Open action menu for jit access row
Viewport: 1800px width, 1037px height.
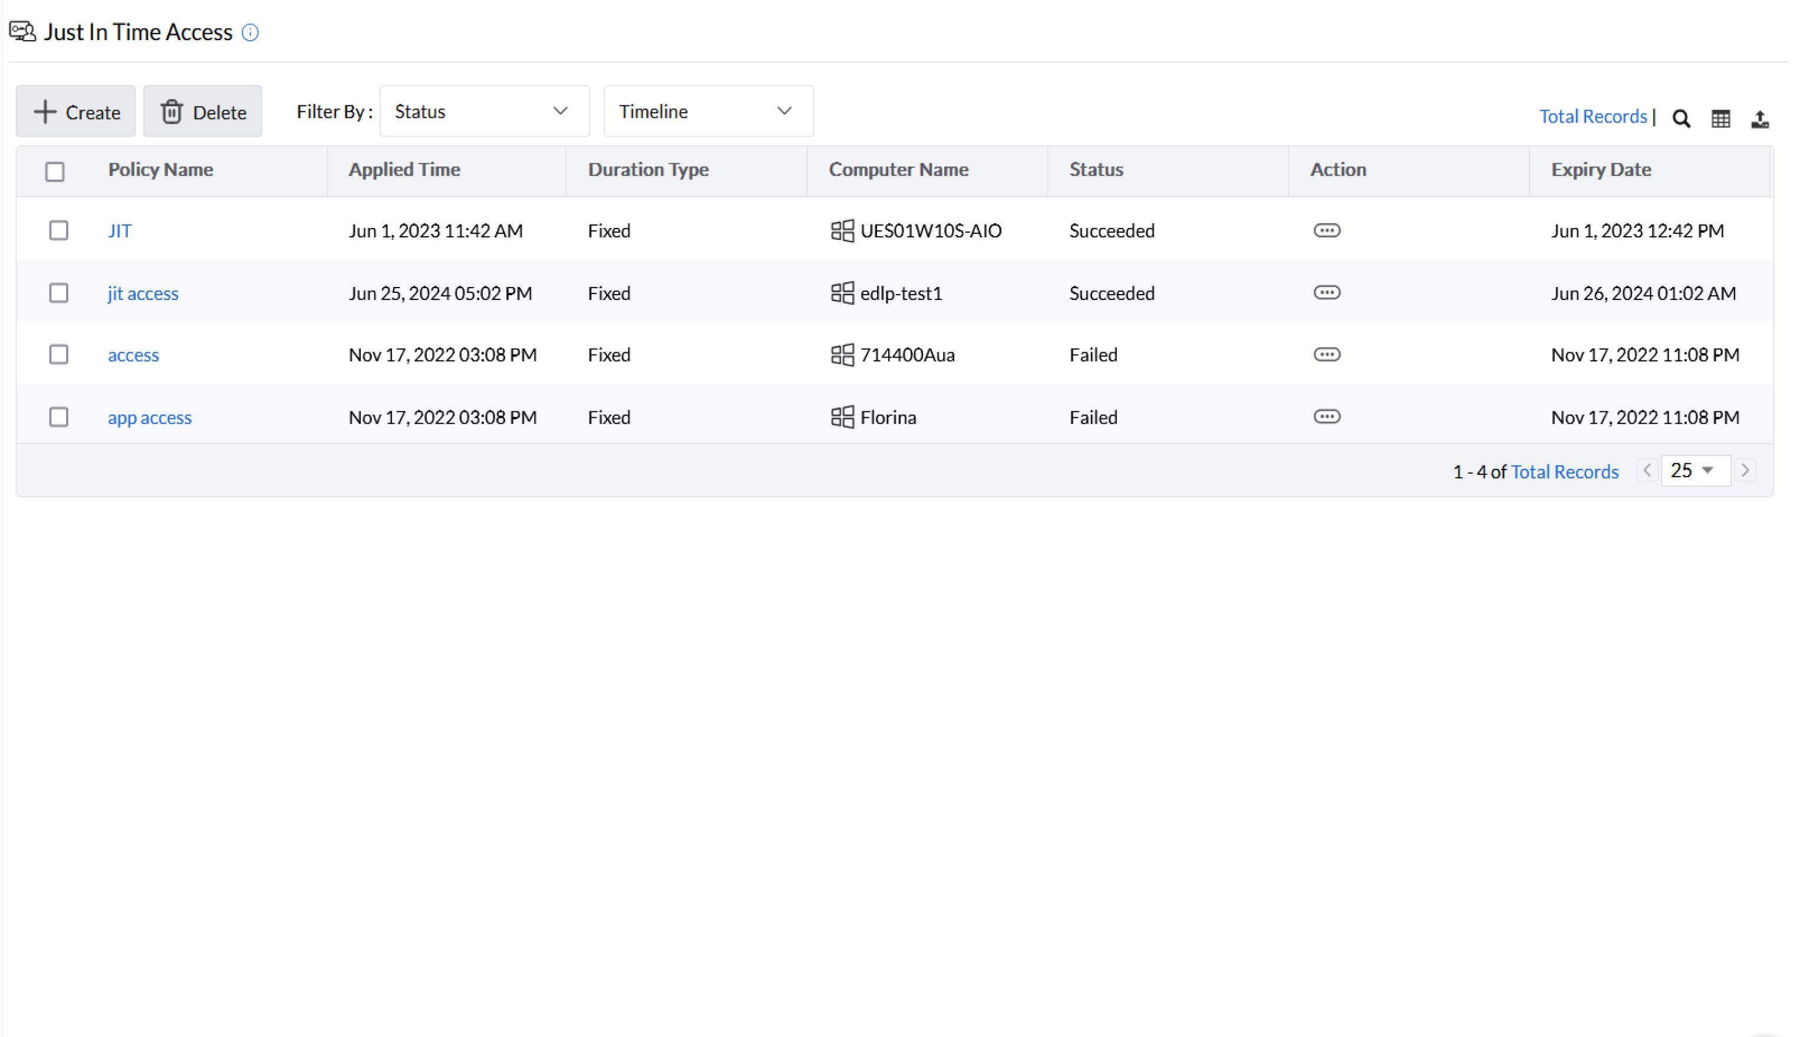[1326, 293]
